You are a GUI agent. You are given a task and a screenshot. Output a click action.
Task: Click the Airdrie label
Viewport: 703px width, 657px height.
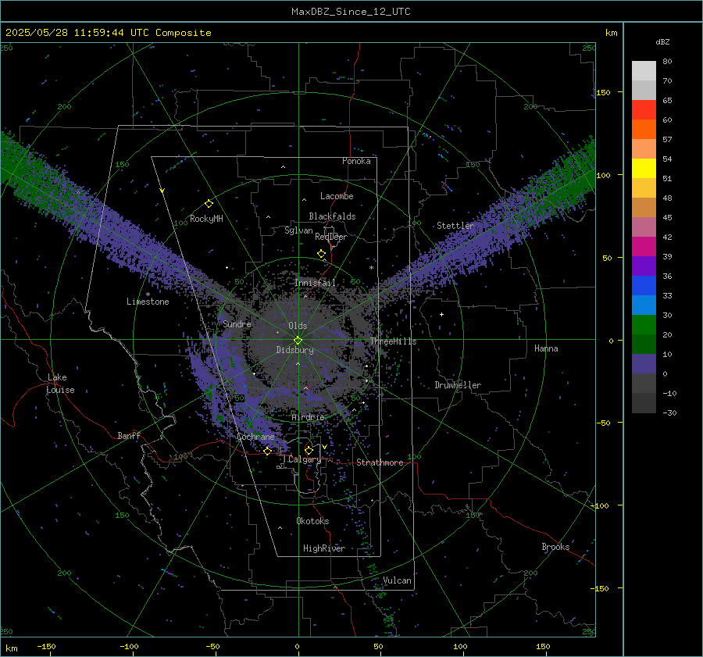point(308,417)
